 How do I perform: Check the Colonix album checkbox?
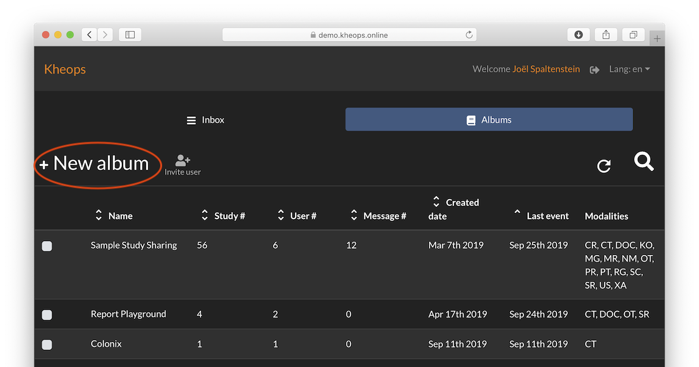pyautogui.click(x=47, y=344)
